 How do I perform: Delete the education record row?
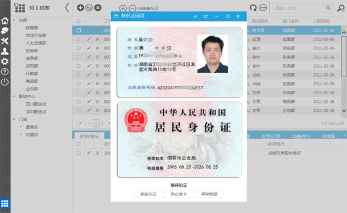pos(98,153)
